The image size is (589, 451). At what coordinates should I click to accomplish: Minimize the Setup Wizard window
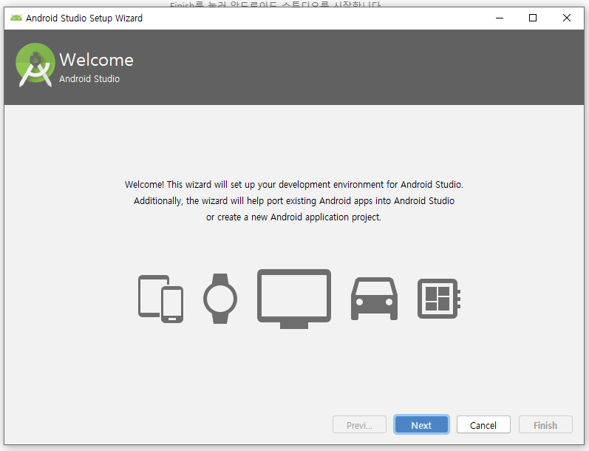coord(500,18)
